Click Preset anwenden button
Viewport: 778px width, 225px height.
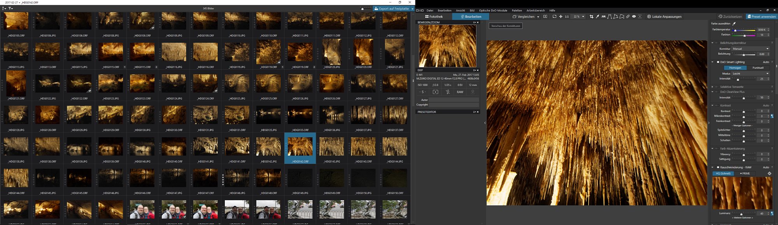[761, 17]
